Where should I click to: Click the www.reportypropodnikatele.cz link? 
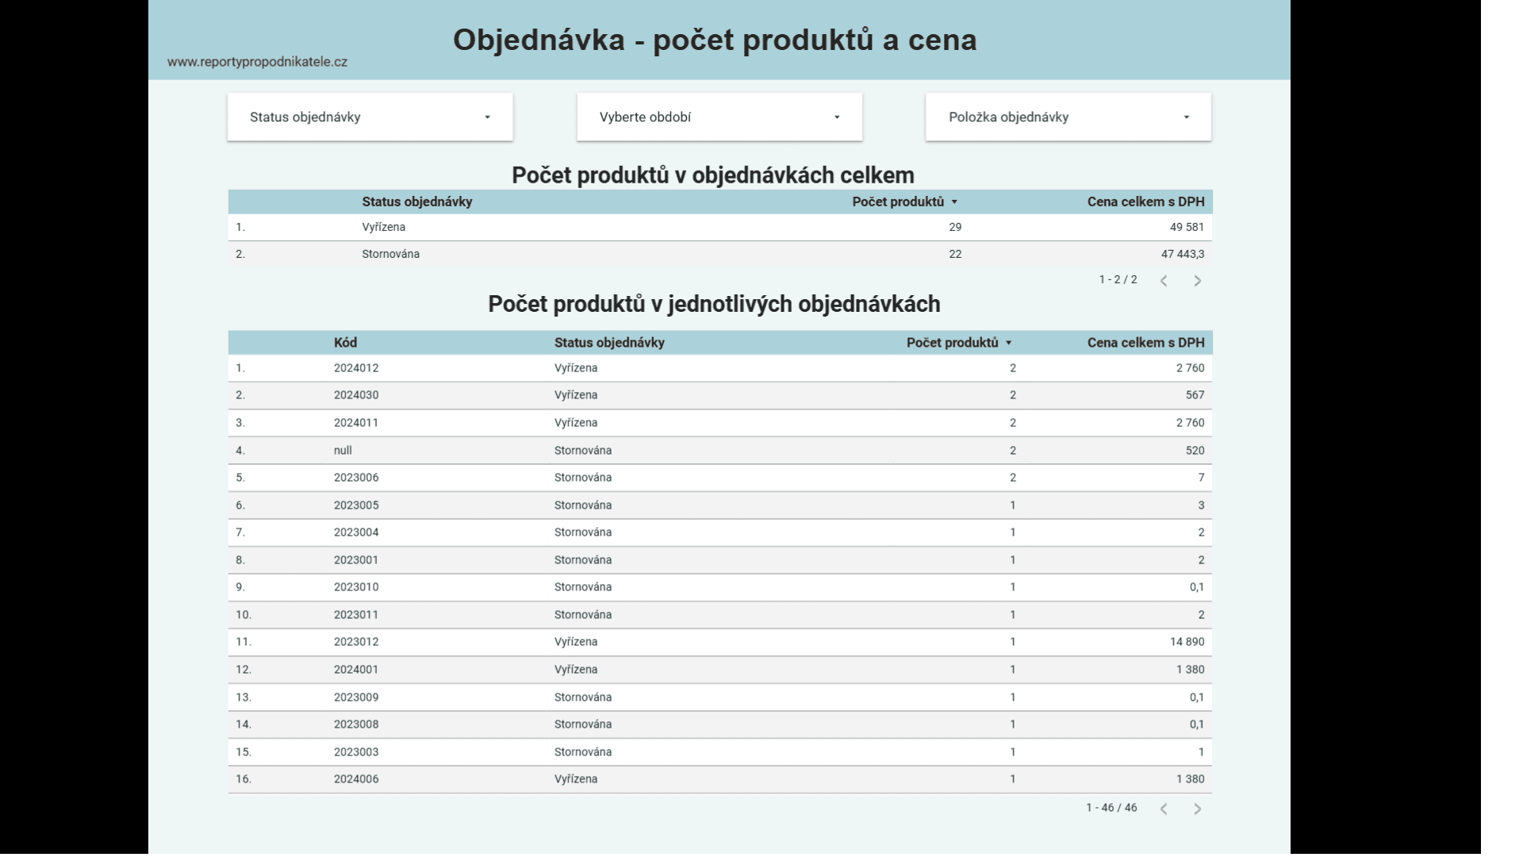(x=257, y=62)
